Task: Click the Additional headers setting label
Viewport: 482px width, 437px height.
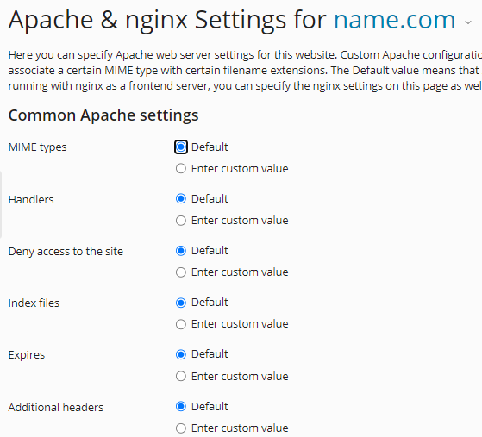Action: pos(56,407)
